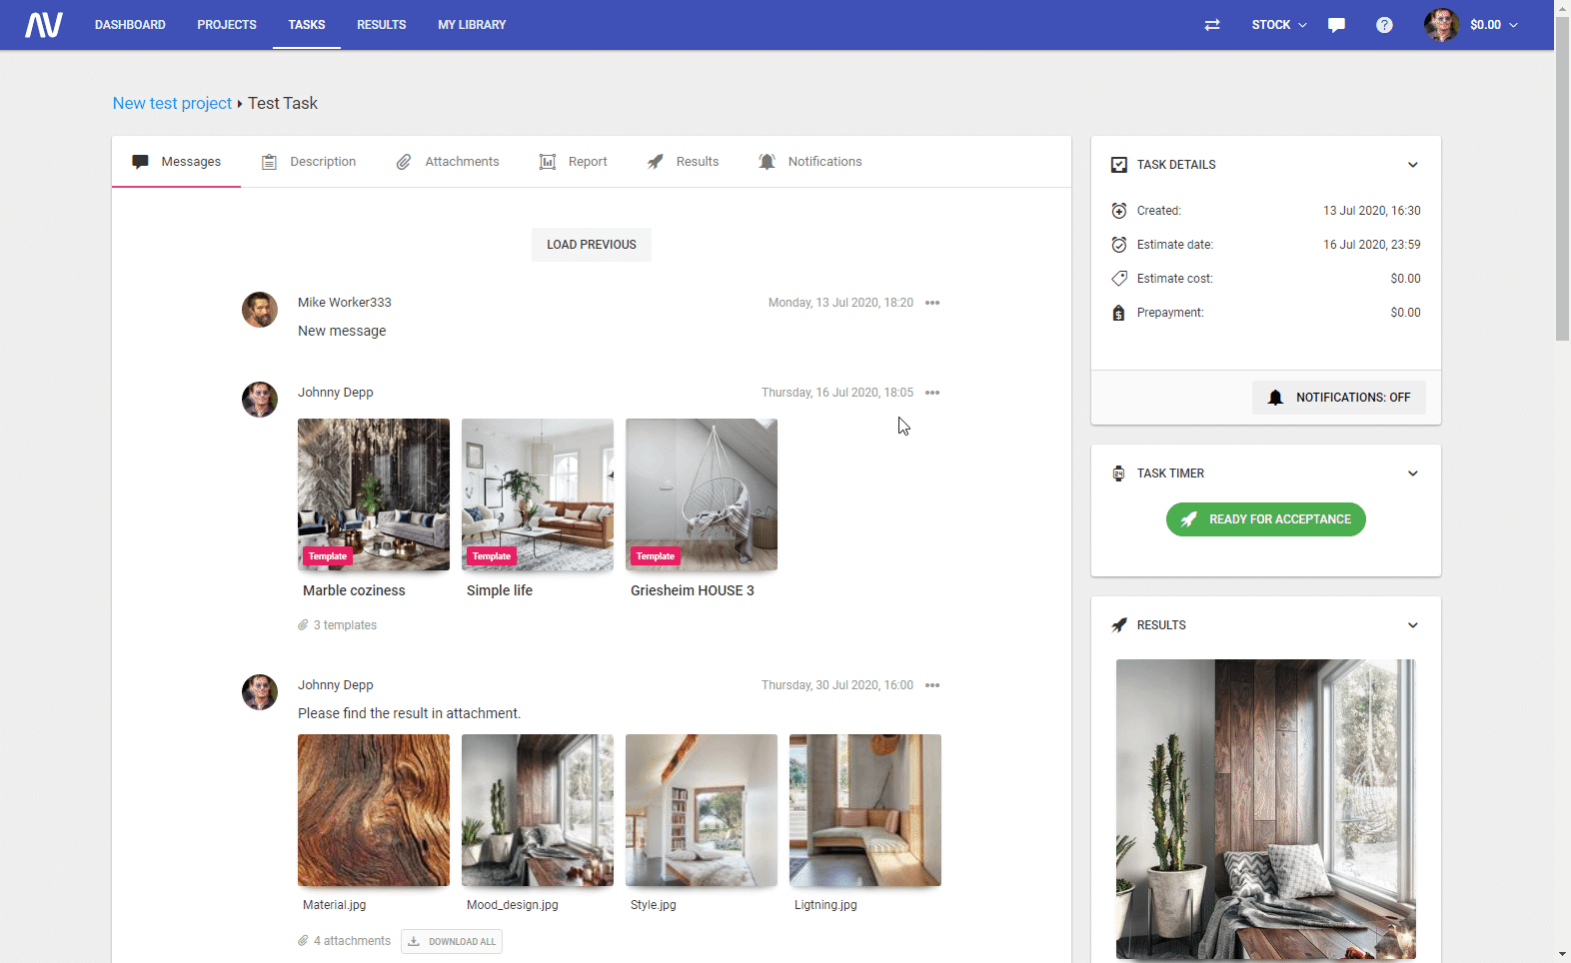
Task: Collapse the Task Details panel
Action: (1412, 165)
